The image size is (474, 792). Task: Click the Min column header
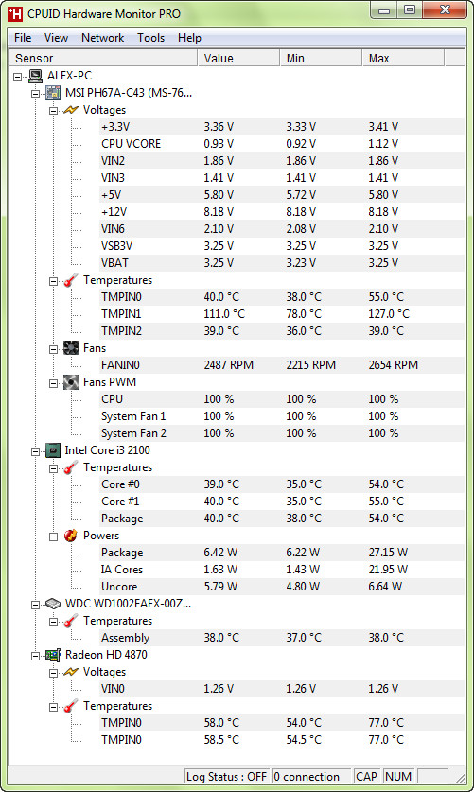tap(321, 58)
